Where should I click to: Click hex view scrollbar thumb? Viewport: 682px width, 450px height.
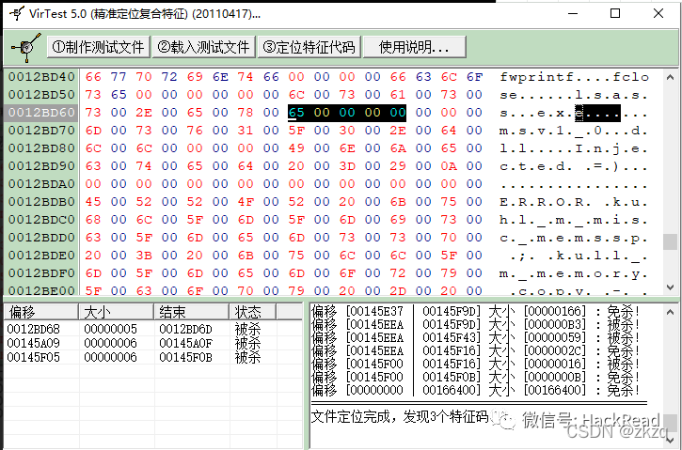[670, 242]
